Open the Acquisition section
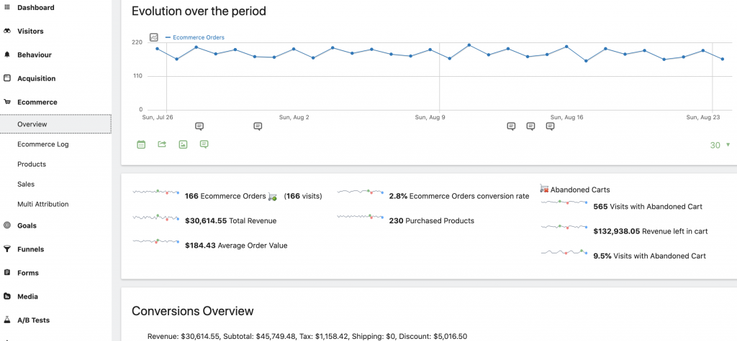737x341 pixels. 36,78
